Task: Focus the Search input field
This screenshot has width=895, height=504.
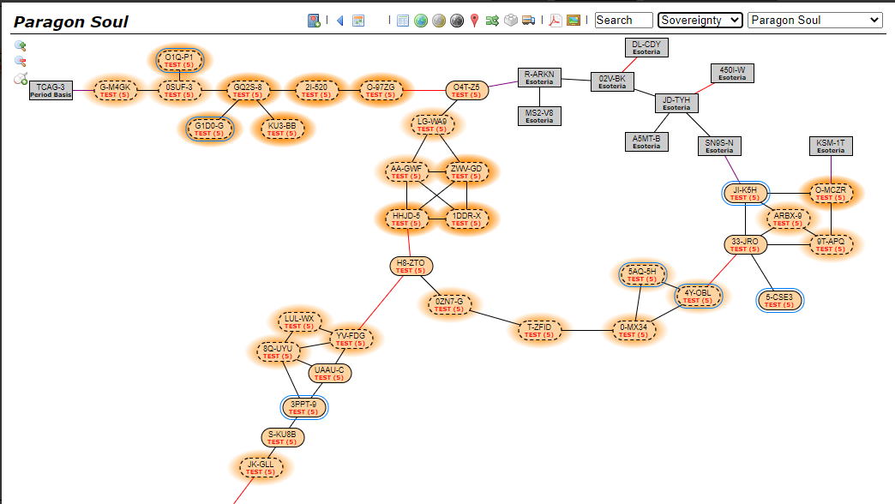Action: 623,20
